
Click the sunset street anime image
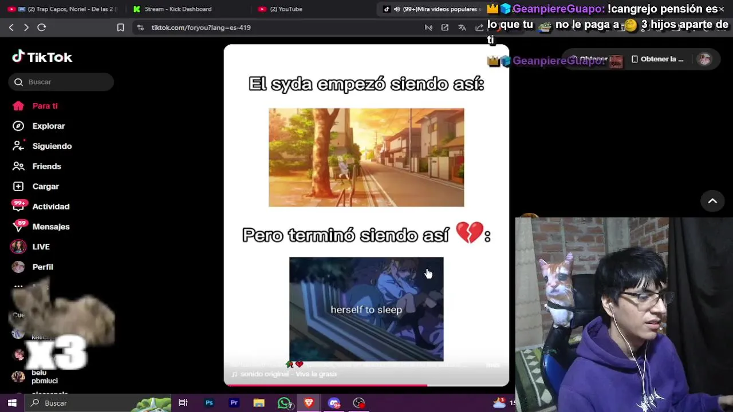(x=366, y=157)
